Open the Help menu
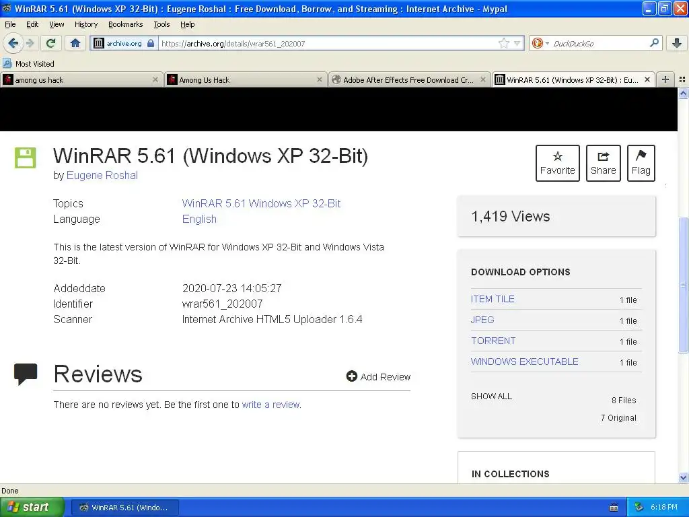This screenshot has height=517, width=689. (187, 24)
